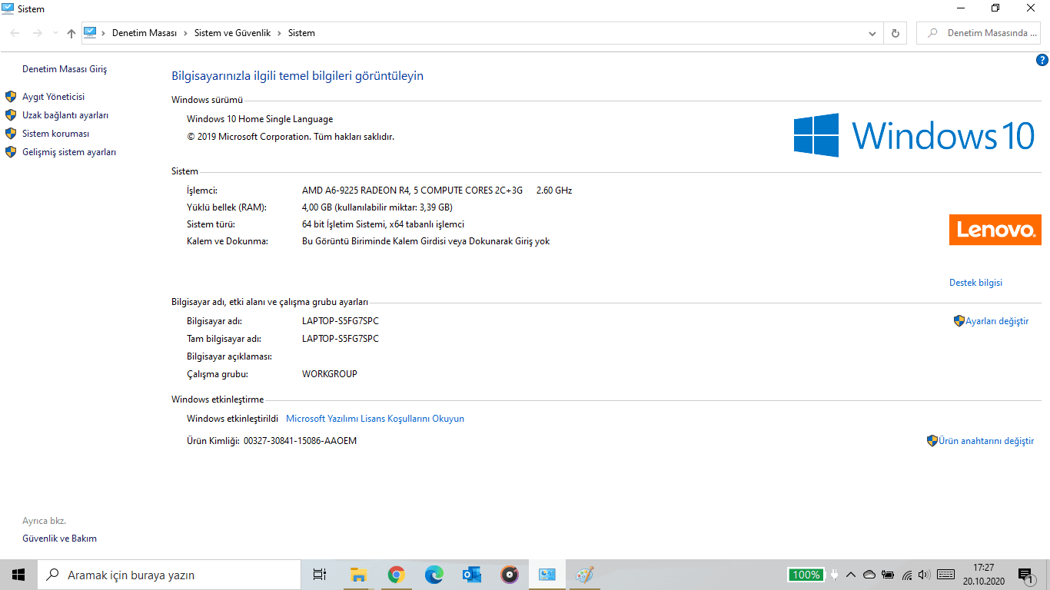
Task: Open the notification action center
Action: pyautogui.click(x=1026, y=575)
